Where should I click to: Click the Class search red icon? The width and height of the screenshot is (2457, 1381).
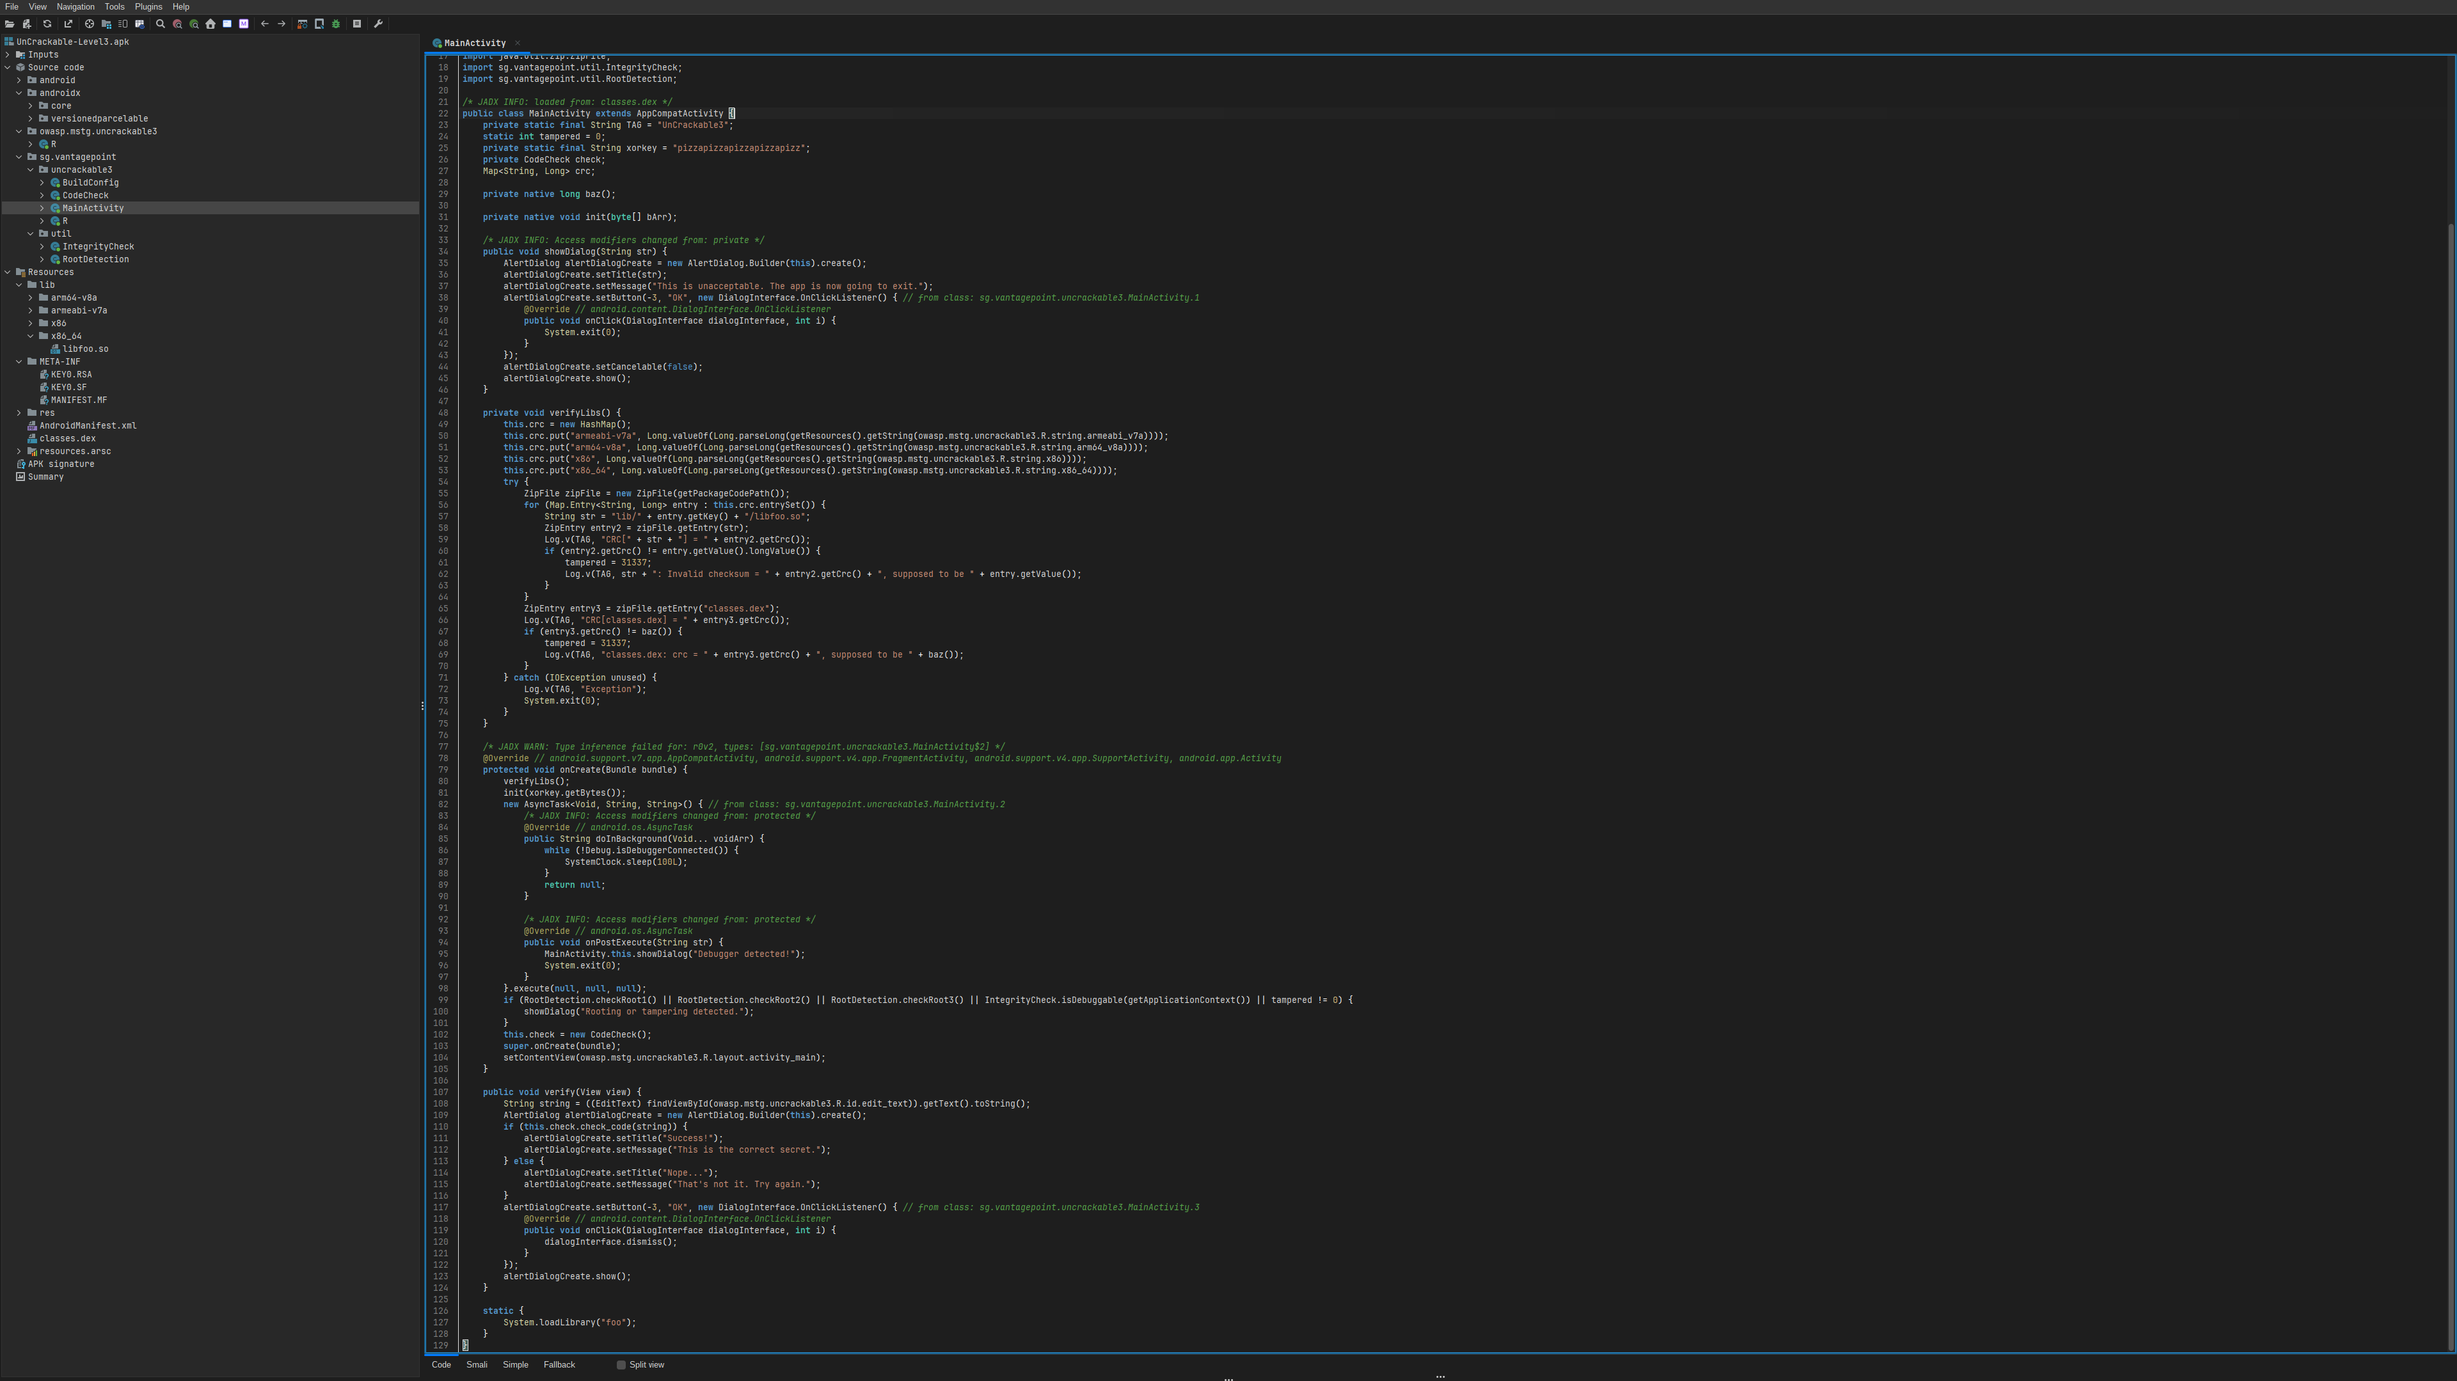point(177,24)
